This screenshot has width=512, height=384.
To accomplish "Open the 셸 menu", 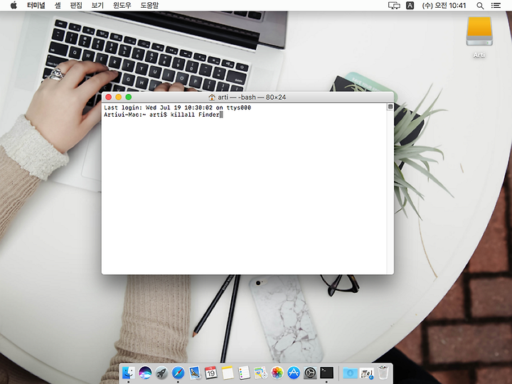I will coord(58,5).
